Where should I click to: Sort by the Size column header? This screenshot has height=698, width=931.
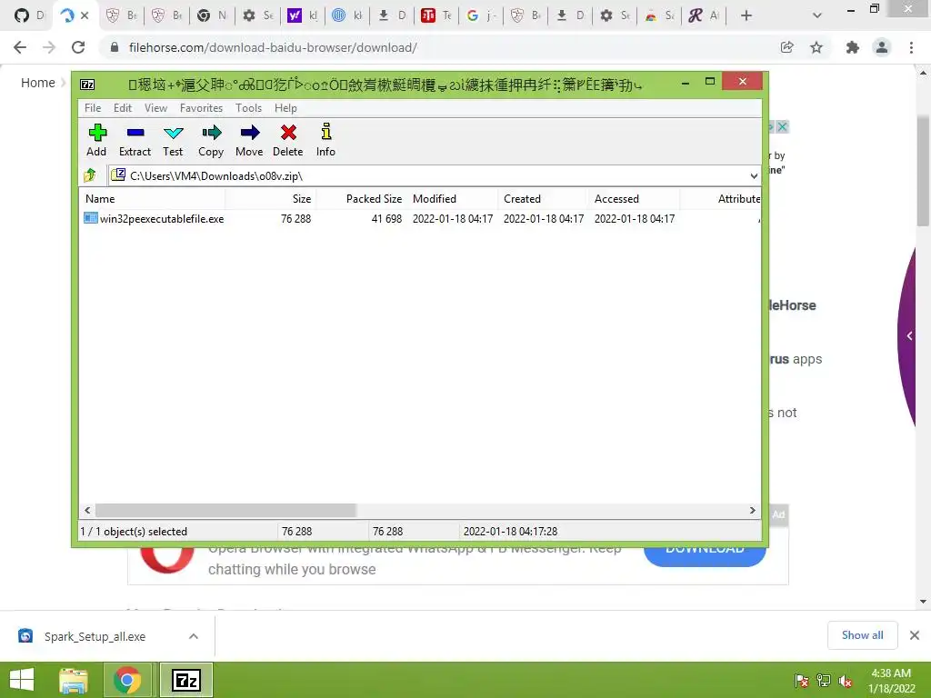tap(271, 199)
